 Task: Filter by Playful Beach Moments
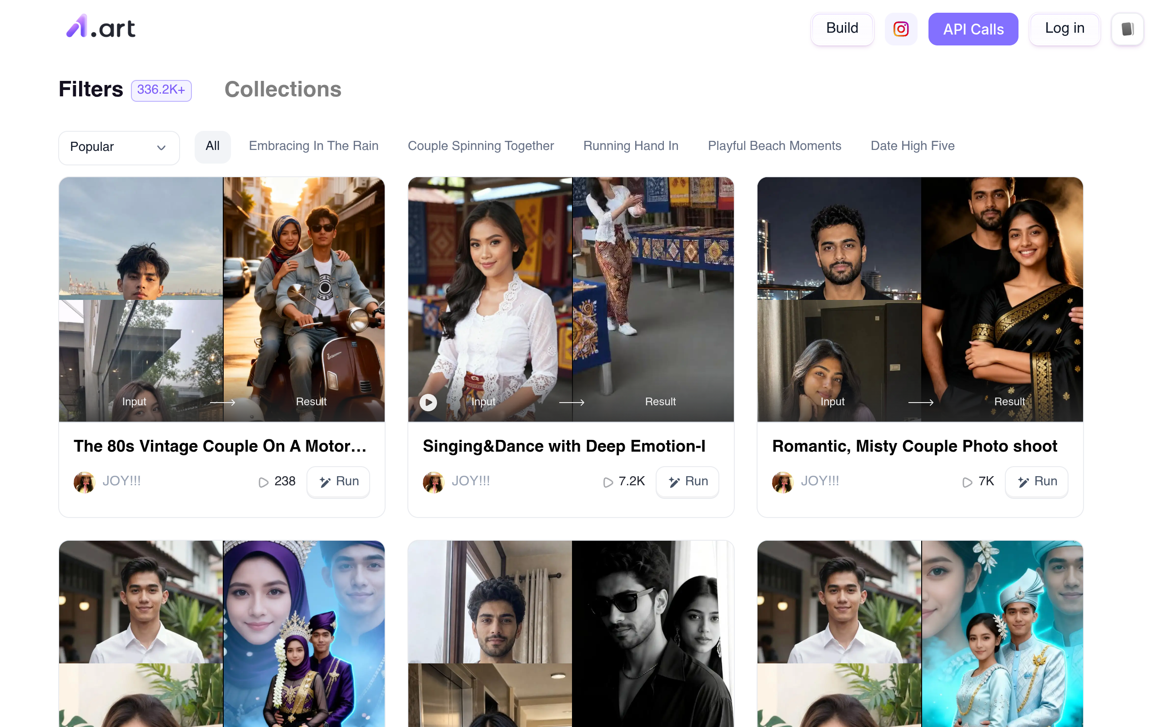pyautogui.click(x=774, y=146)
